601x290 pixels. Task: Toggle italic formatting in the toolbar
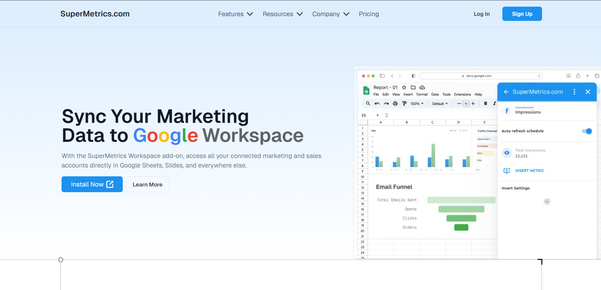[x=494, y=104]
